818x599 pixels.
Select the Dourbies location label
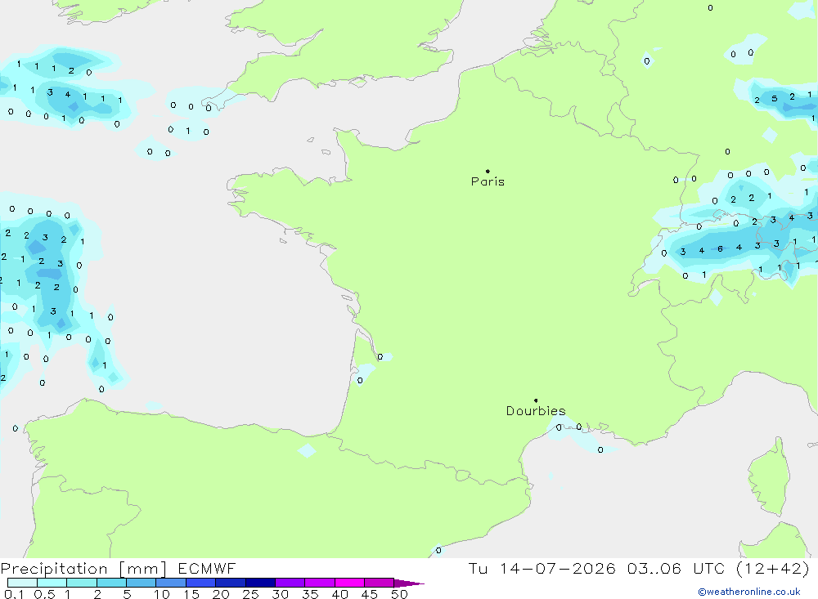coord(536,411)
